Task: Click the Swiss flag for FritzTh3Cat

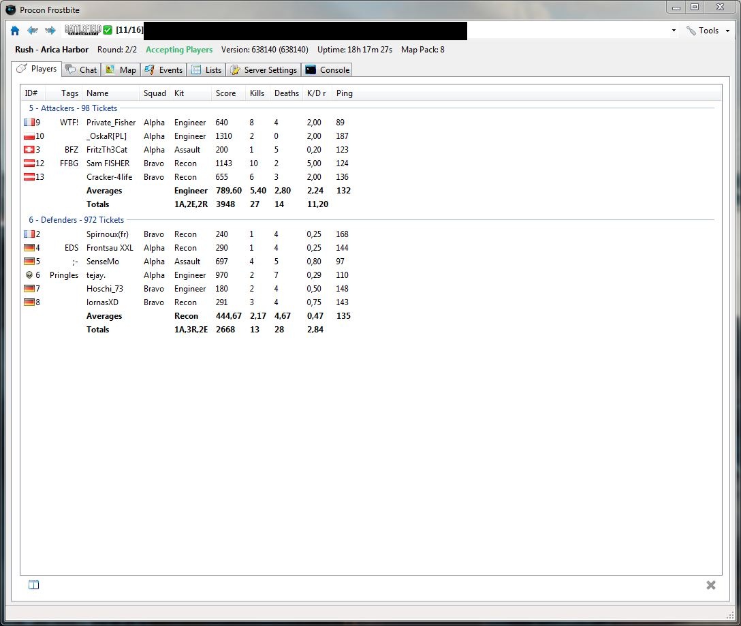Action: pyautogui.click(x=29, y=150)
